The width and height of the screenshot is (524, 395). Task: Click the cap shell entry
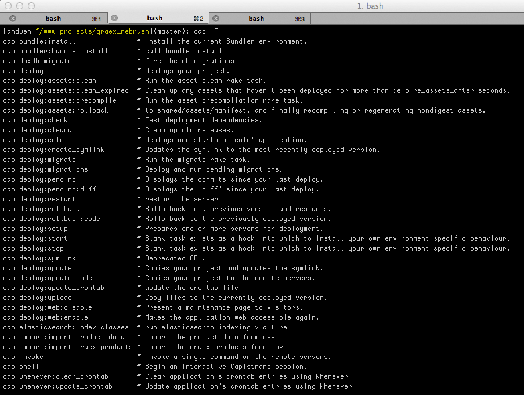(22, 366)
